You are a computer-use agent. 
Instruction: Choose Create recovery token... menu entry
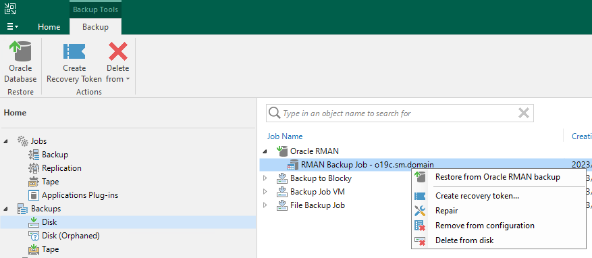click(x=498, y=196)
